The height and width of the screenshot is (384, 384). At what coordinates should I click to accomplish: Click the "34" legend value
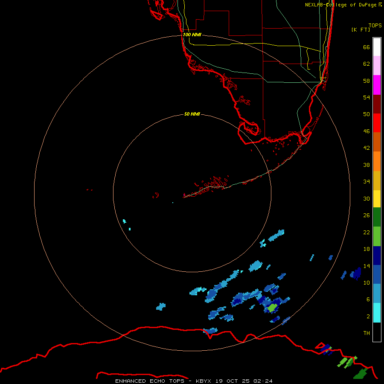click(x=367, y=181)
